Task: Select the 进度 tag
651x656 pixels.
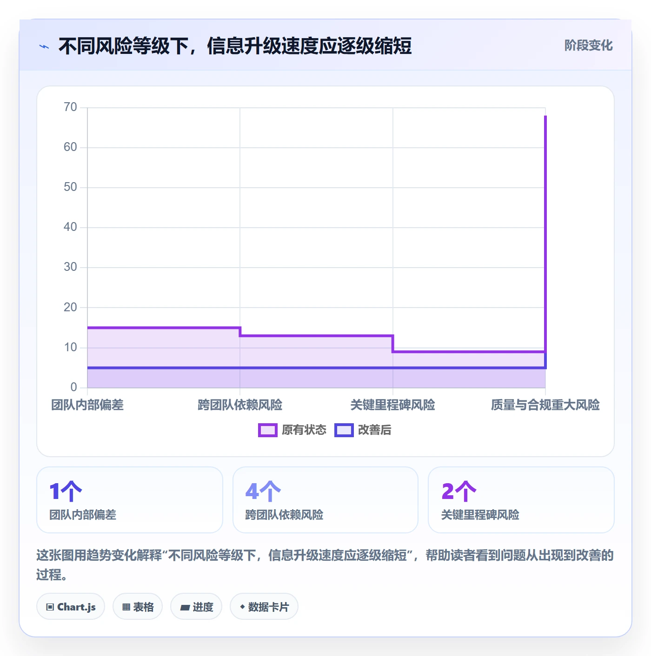Action: [x=196, y=606]
